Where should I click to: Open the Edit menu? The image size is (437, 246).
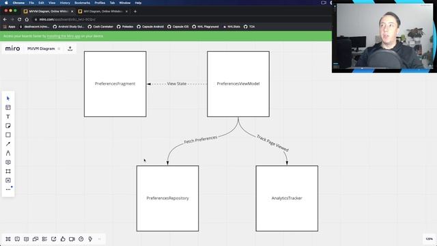pos(41,3)
